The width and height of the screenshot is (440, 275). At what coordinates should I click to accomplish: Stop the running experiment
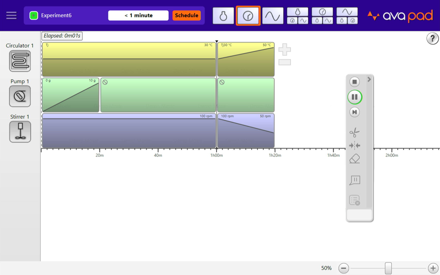(354, 82)
